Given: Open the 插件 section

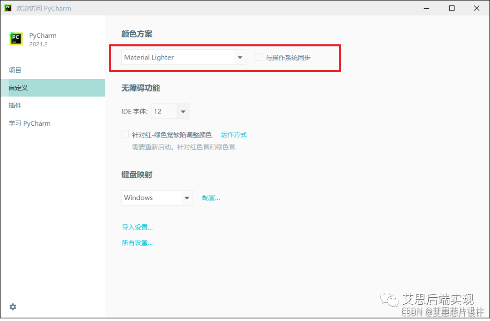Looking at the screenshot, I should pyautogui.click(x=15, y=105).
